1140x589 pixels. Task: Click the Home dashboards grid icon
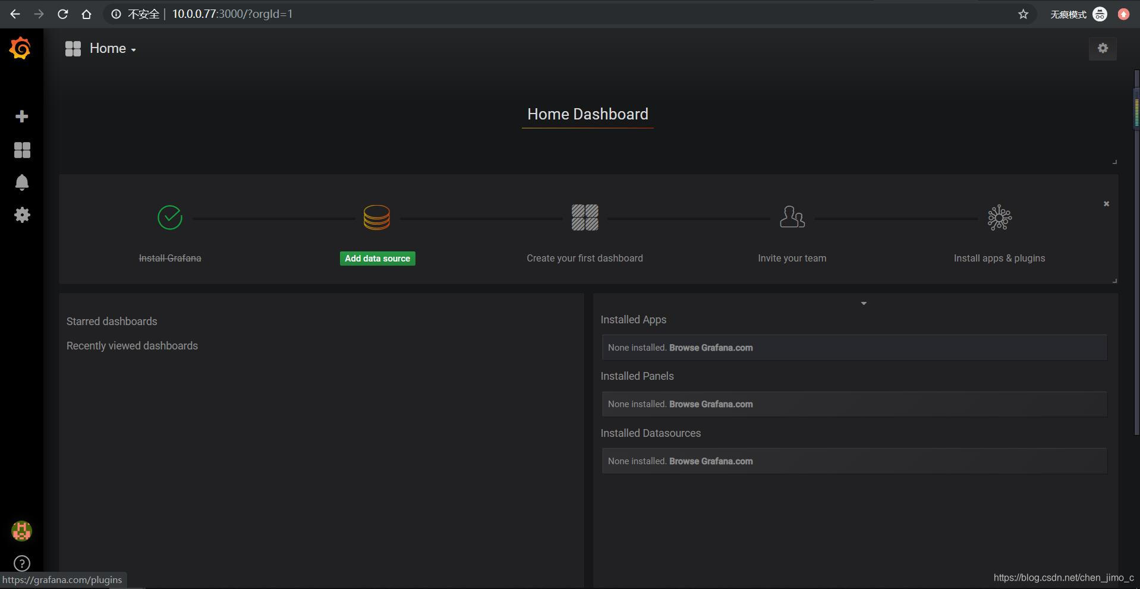[73, 49]
